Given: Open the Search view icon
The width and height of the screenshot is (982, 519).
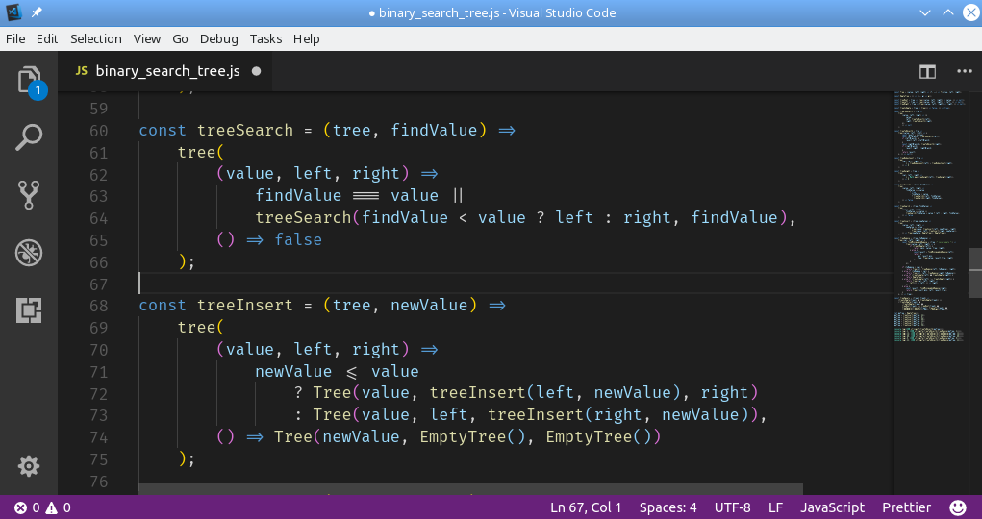Looking at the screenshot, I should point(29,137).
